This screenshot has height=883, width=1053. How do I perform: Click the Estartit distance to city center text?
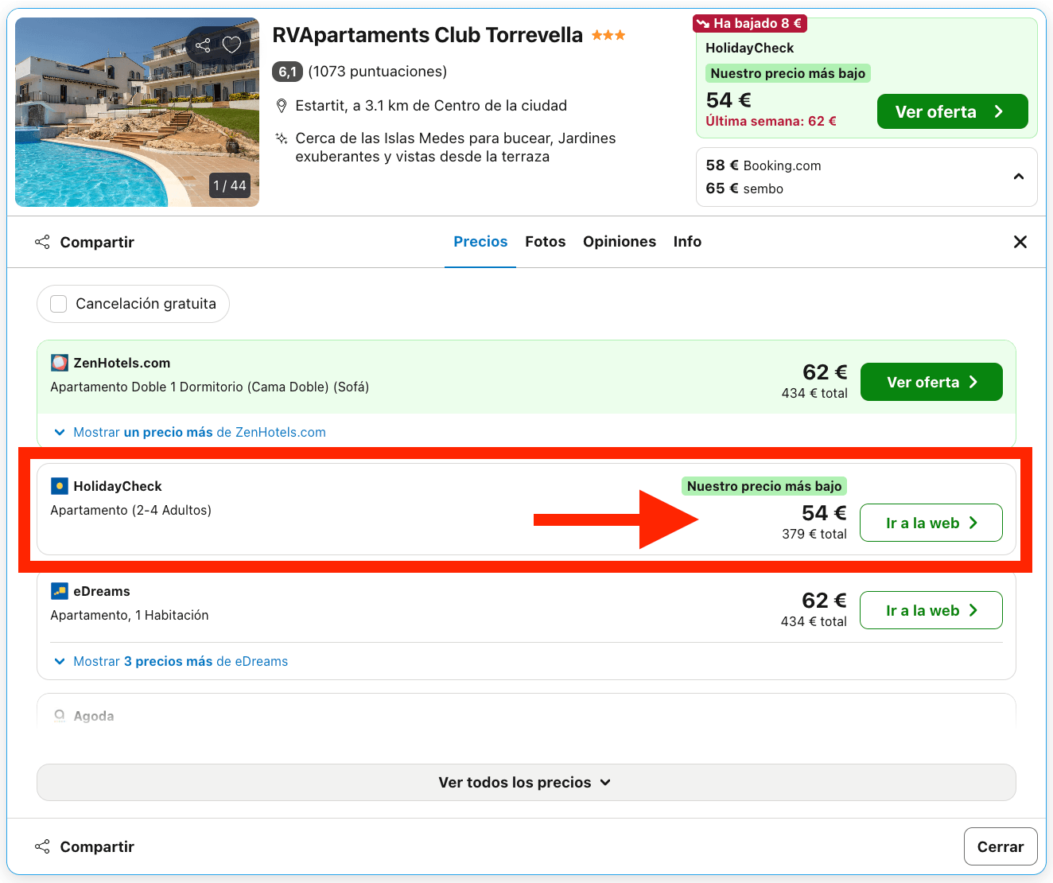[x=431, y=106]
